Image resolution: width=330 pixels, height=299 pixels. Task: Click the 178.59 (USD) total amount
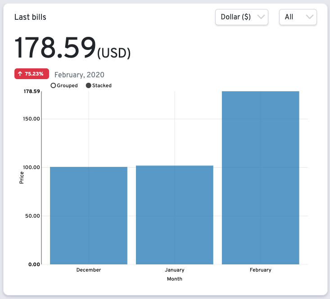[x=72, y=48]
